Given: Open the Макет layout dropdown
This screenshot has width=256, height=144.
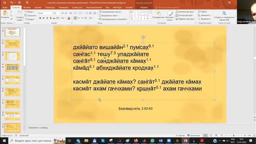Looking at the screenshot, I should click(x=29, y=12).
